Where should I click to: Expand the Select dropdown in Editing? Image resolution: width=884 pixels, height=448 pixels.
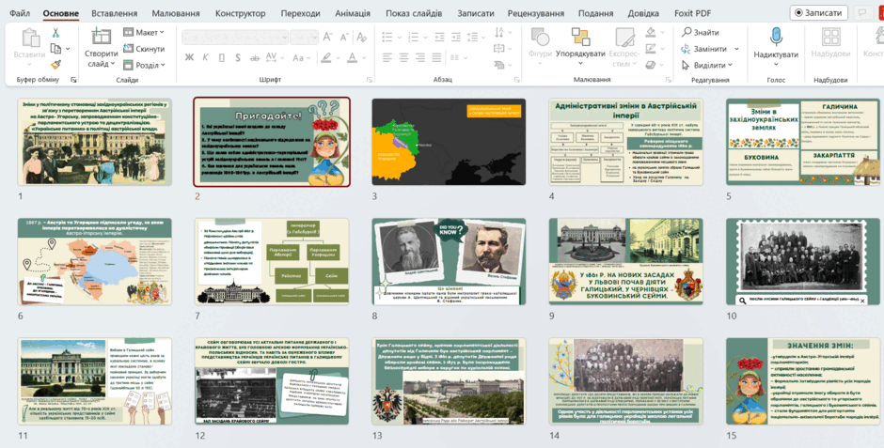(x=707, y=66)
